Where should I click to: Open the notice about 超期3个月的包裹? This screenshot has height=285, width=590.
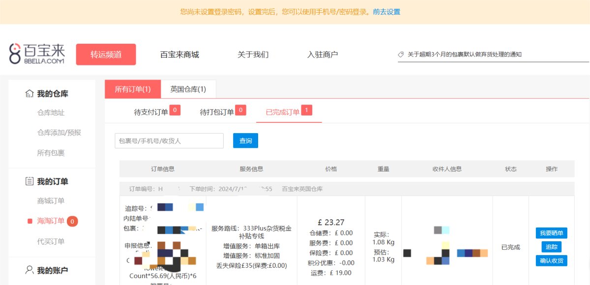point(465,55)
